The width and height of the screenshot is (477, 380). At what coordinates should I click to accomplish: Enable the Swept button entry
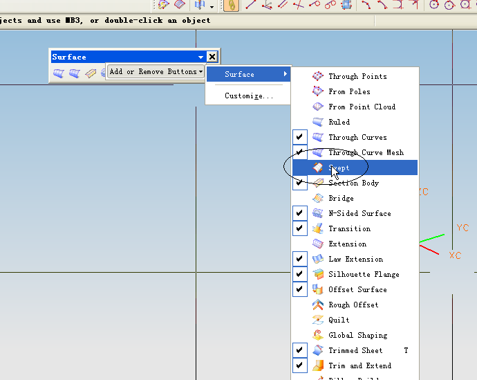point(355,168)
